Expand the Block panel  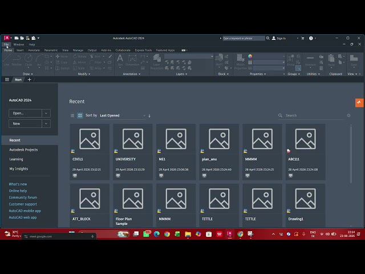tap(223, 74)
